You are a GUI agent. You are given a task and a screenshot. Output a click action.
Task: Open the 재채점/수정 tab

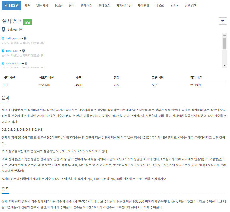(124, 5)
